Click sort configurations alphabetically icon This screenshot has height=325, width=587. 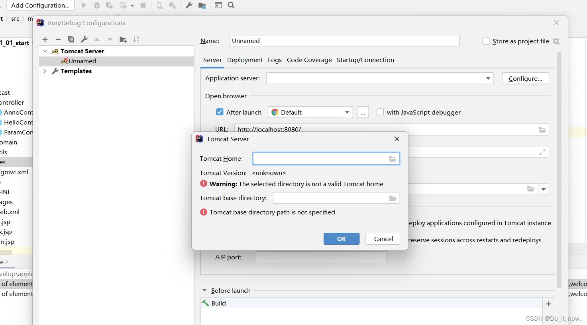tap(136, 39)
